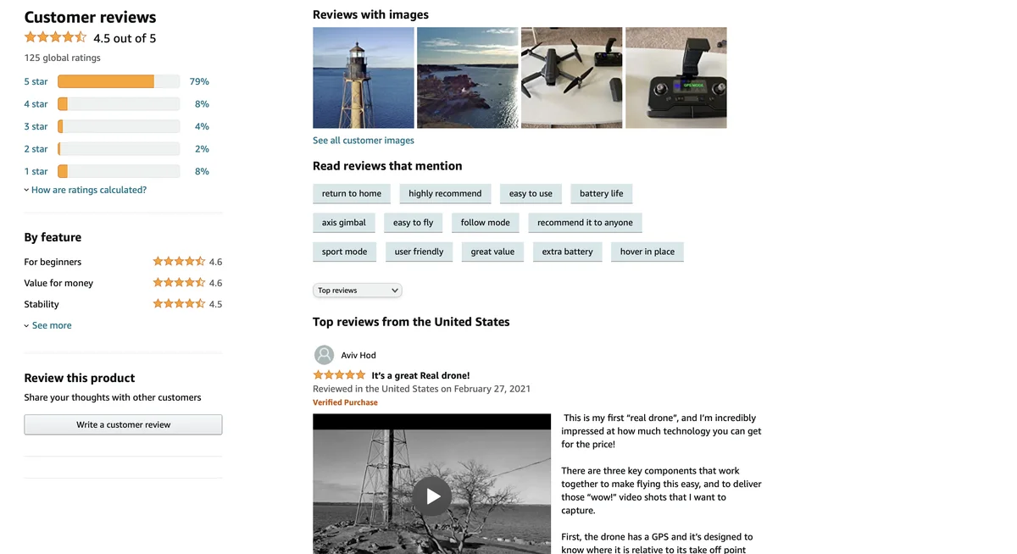This screenshot has width=1017, height=554.
Task: Filter reviews mentioning battery life
Action: (x=602, y=194)
